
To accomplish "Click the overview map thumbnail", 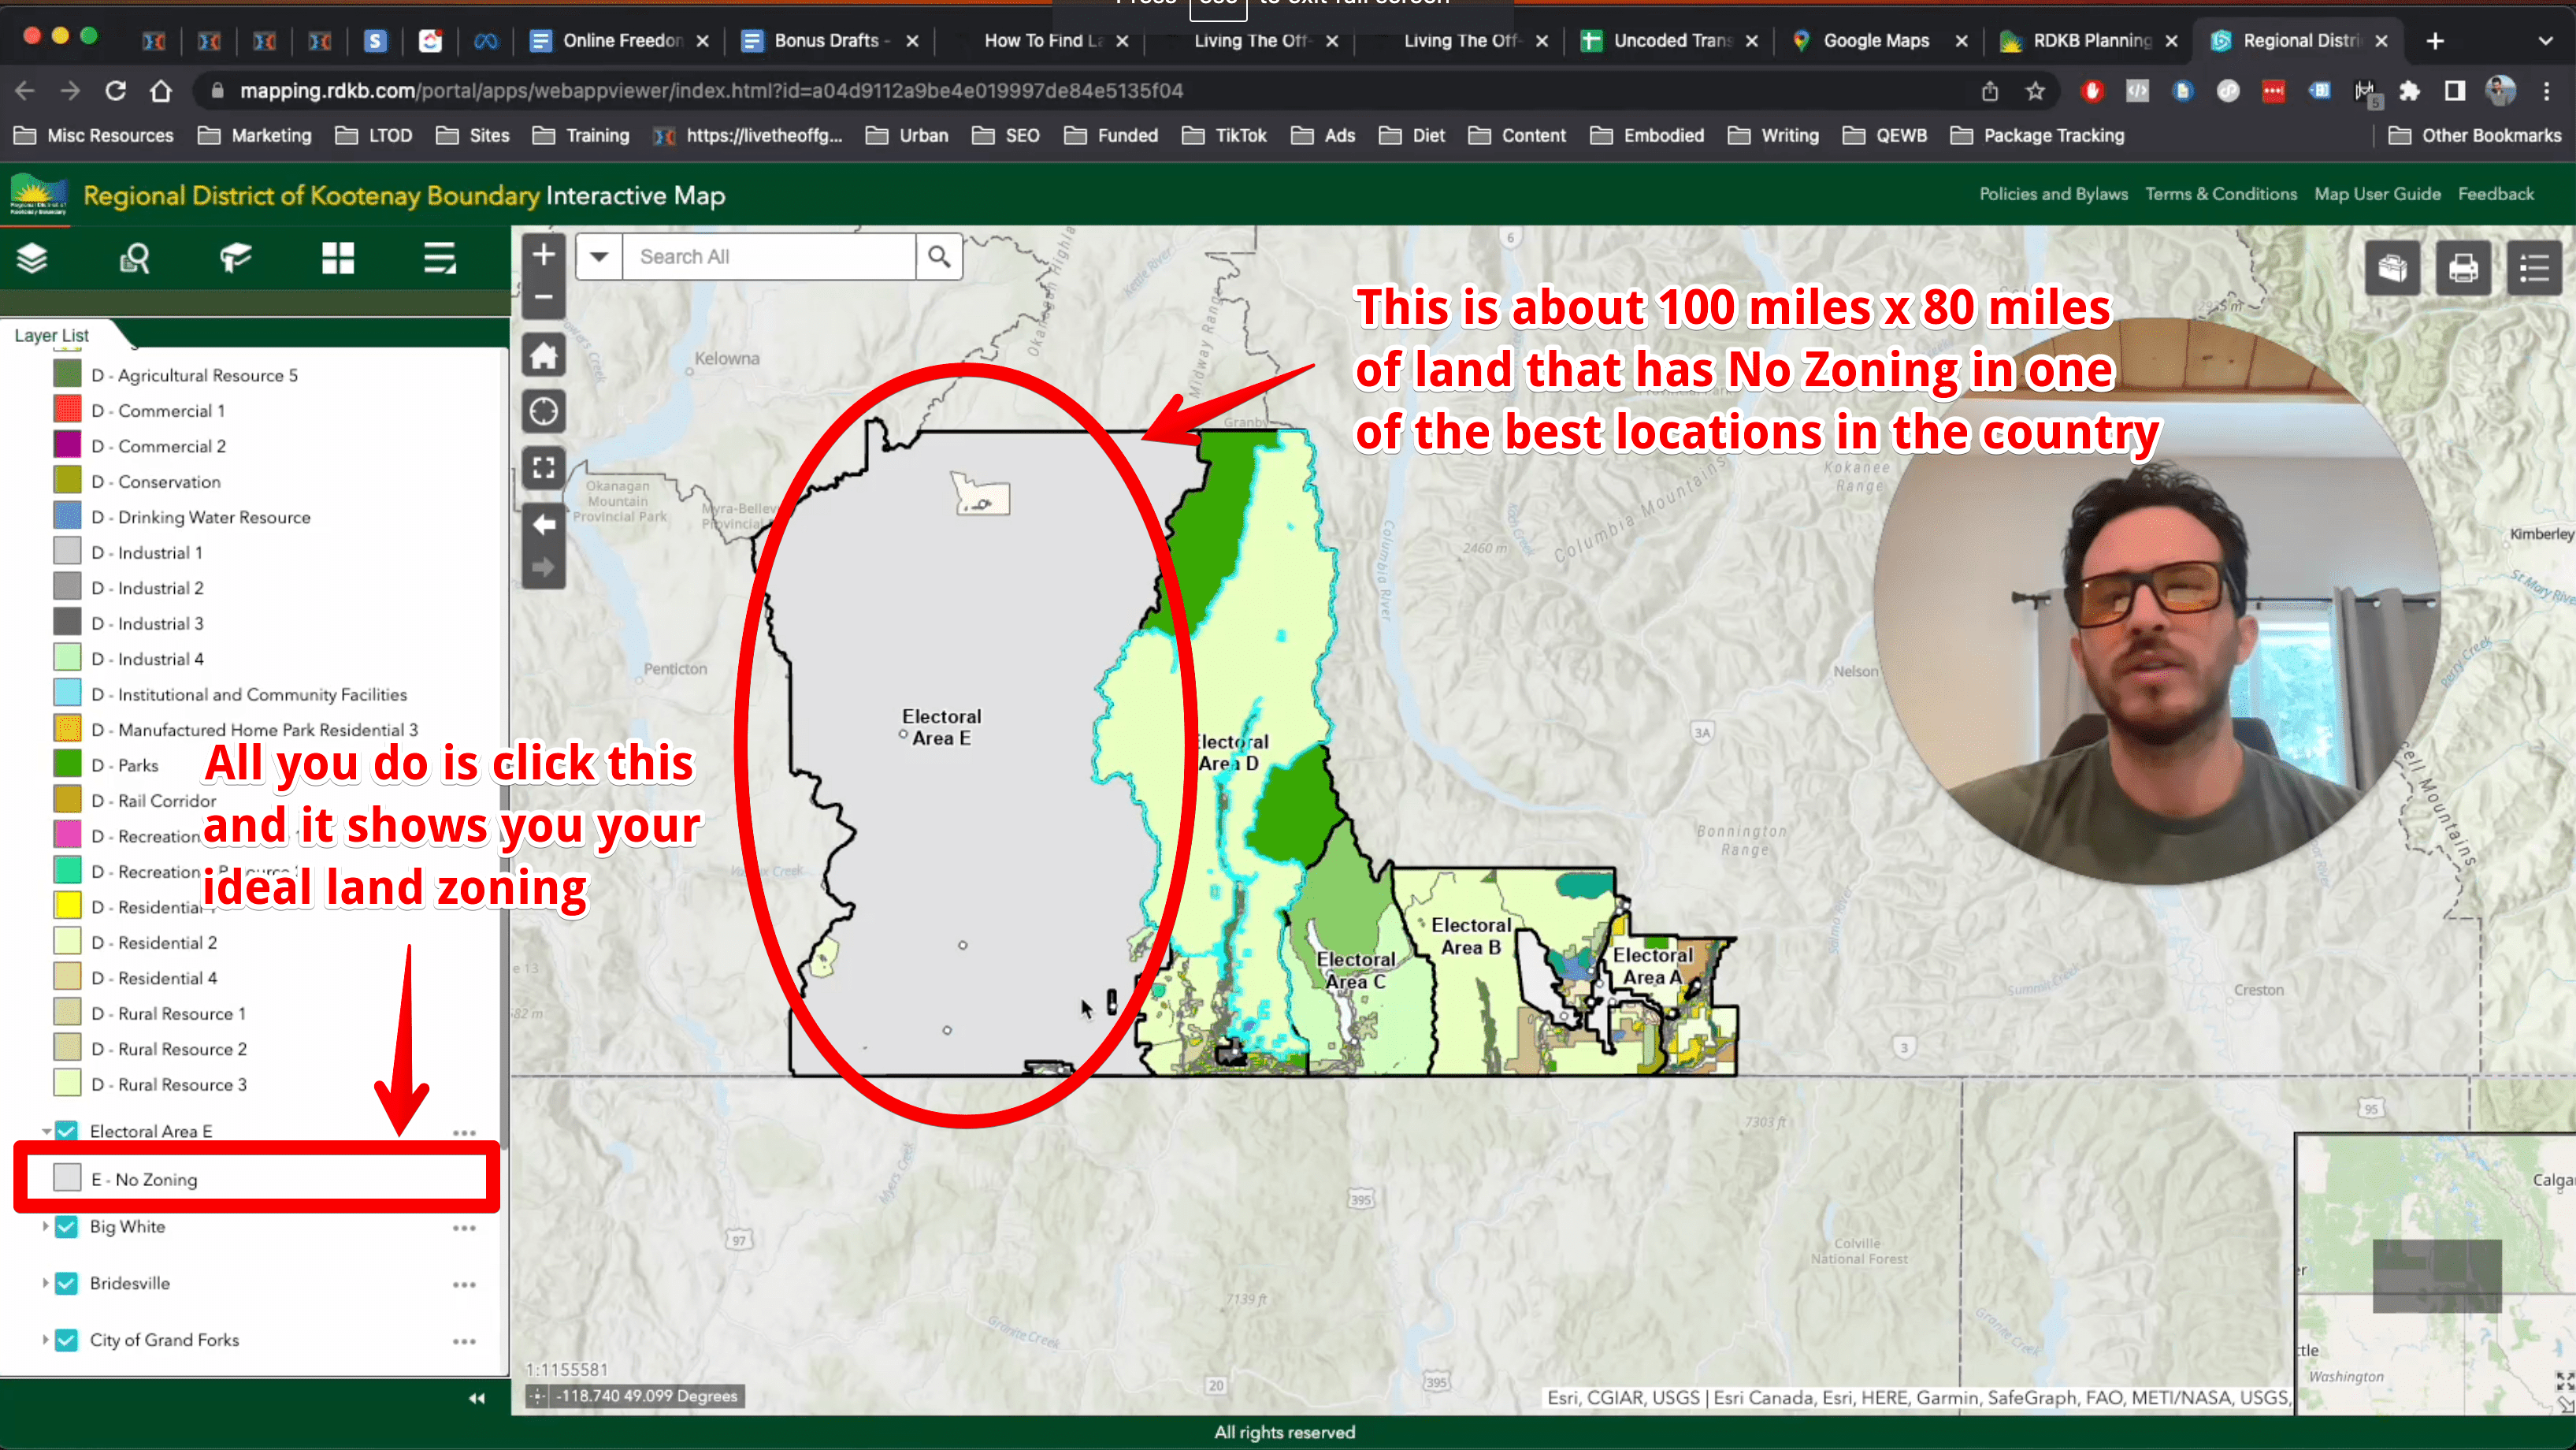I will coord(2435,1274).
